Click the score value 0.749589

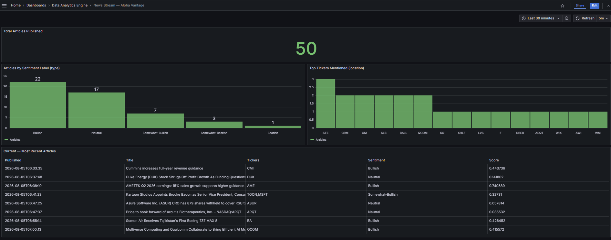tap(497, 186)
